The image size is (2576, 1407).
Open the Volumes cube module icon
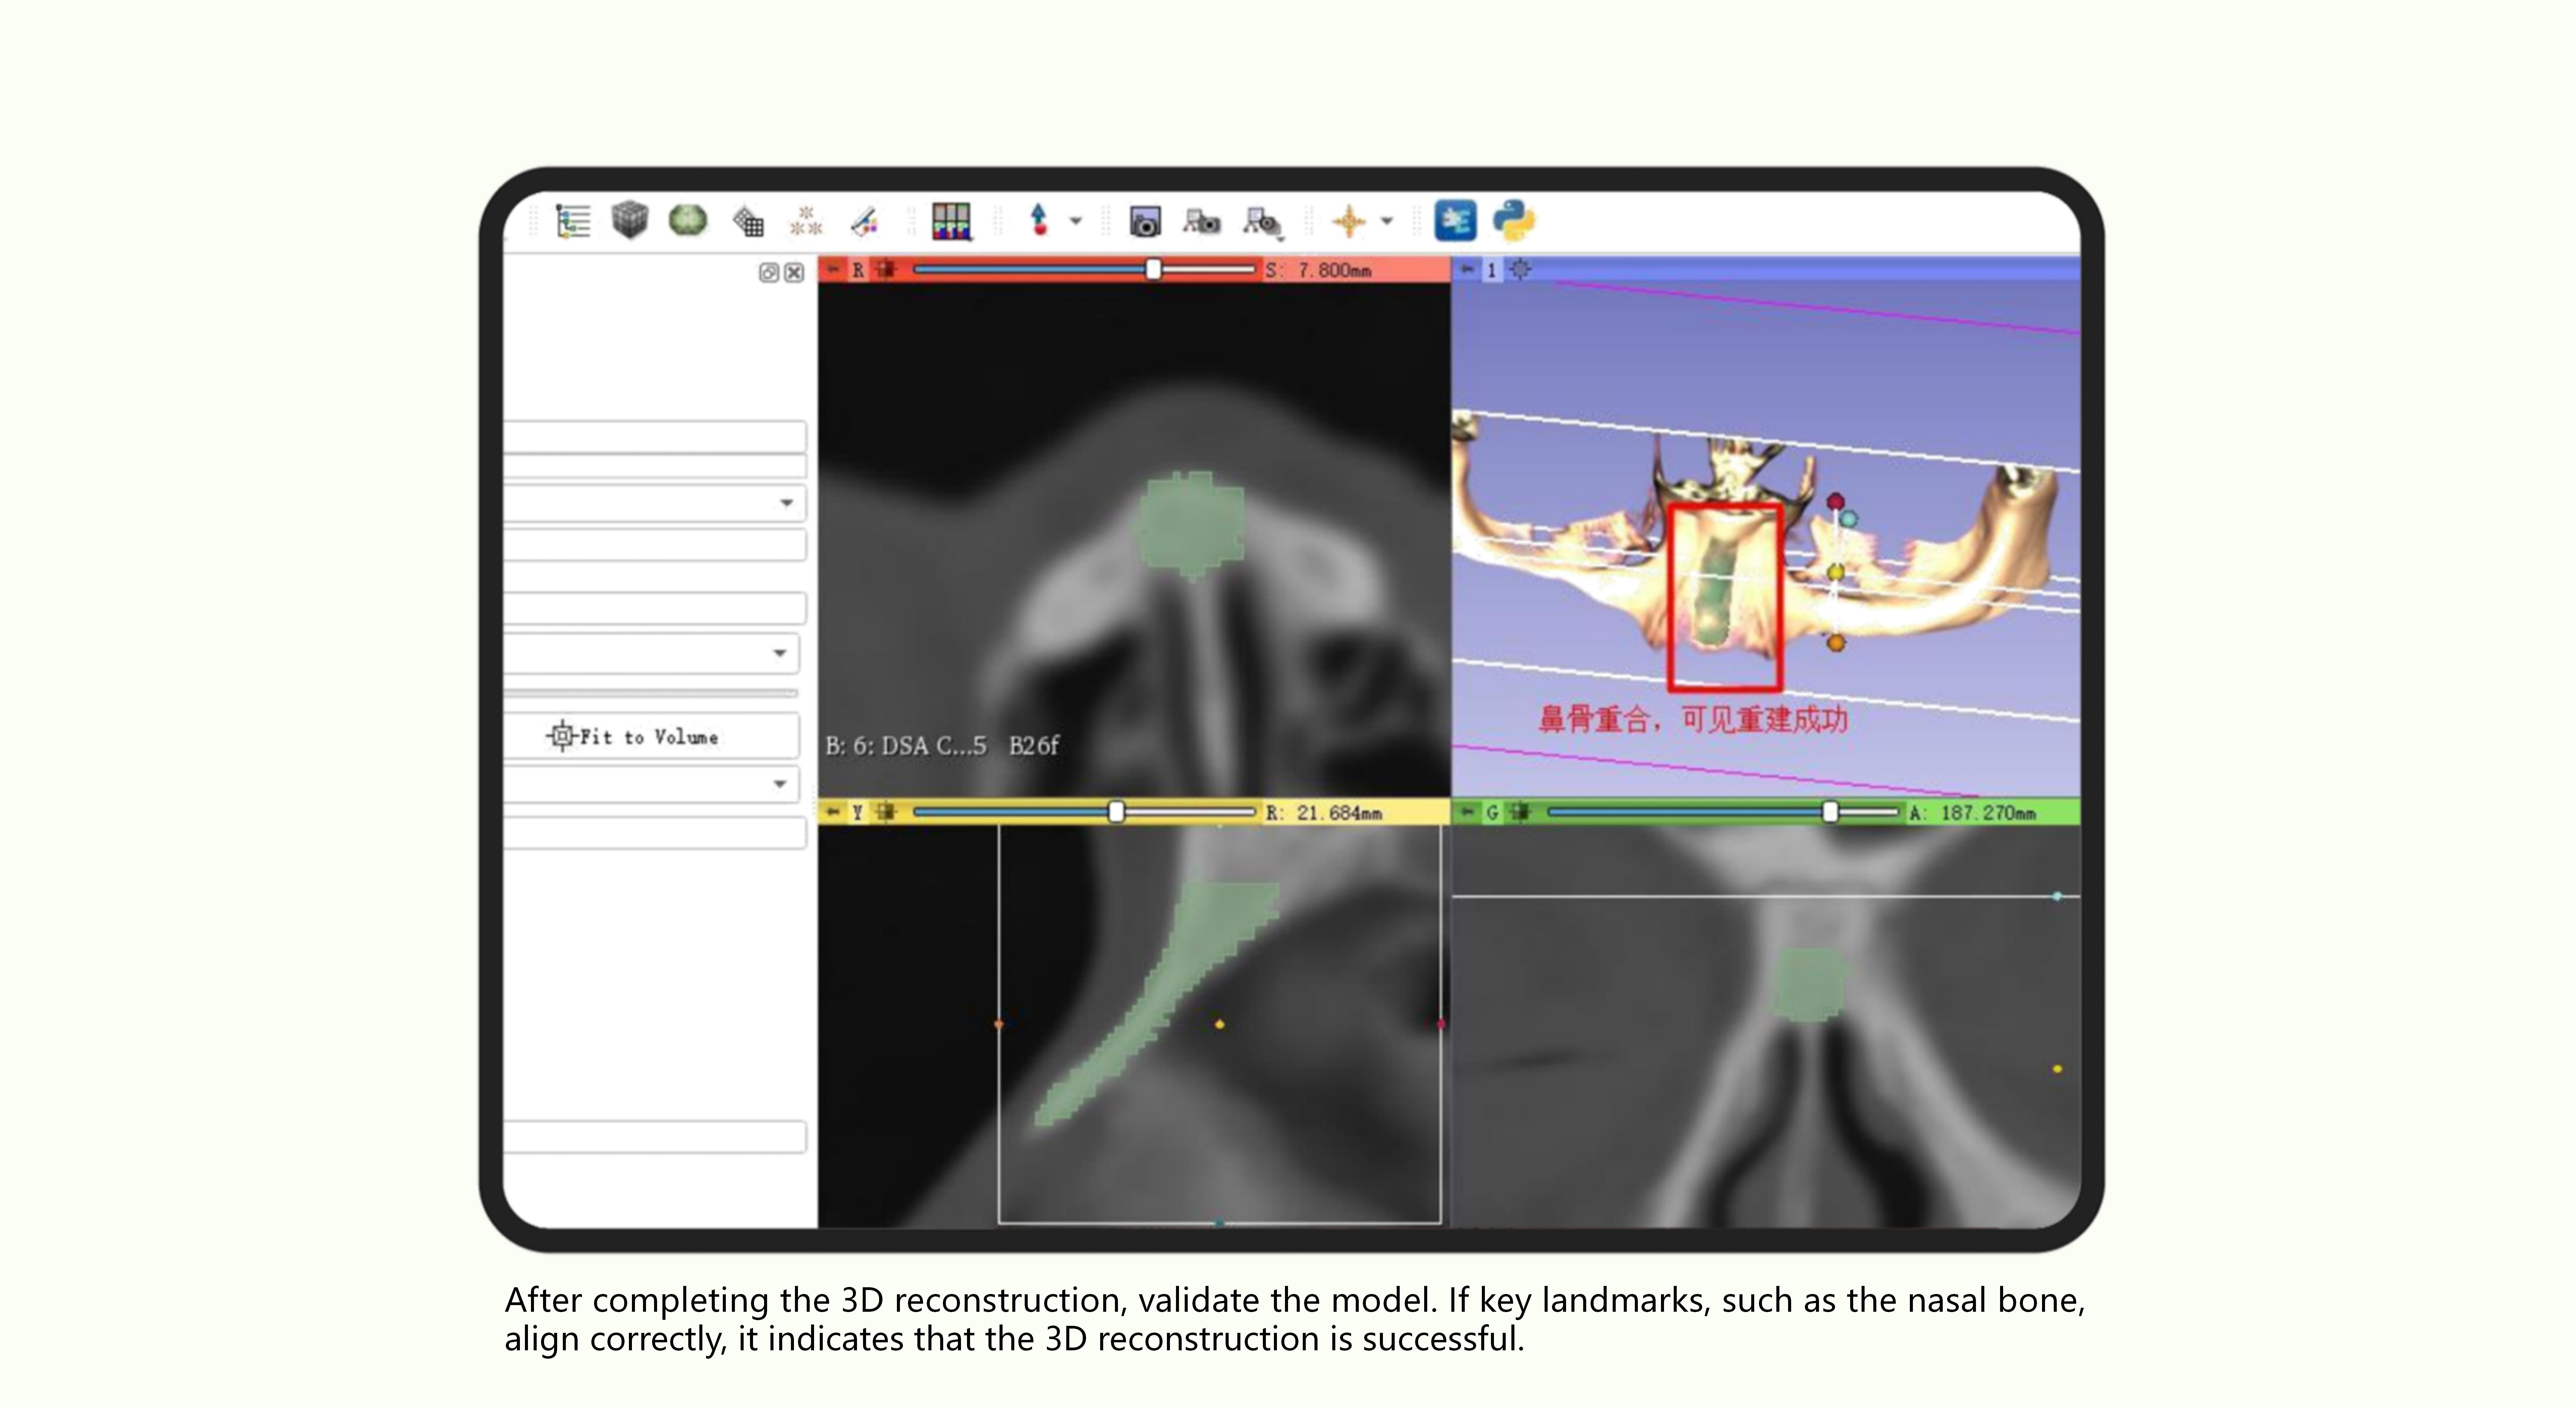coord(630,220)
